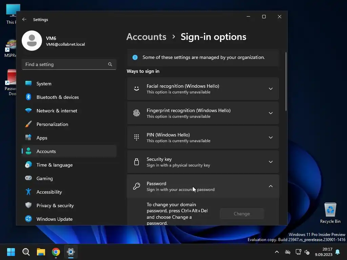Open the Windows Start button
Viewport: 347px width, 260px height.
[x=11, y=252]
